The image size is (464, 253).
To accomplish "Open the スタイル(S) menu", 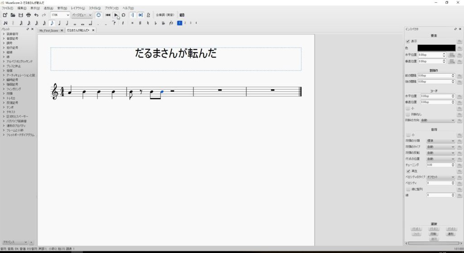I will click(x=95, y=8).
